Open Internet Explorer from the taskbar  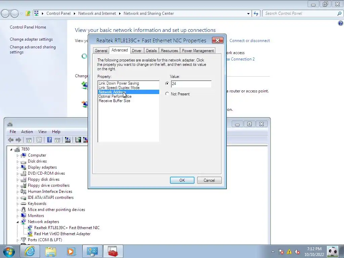point(30,251)
